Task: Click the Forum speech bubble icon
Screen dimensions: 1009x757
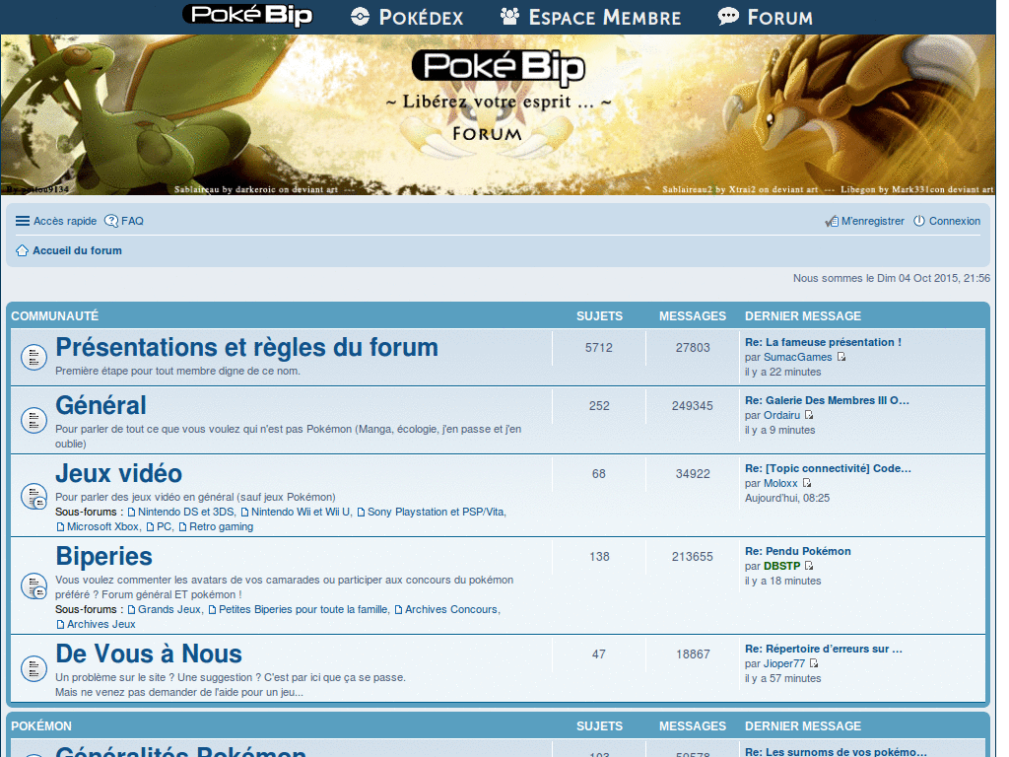Action: pos(728,16)
